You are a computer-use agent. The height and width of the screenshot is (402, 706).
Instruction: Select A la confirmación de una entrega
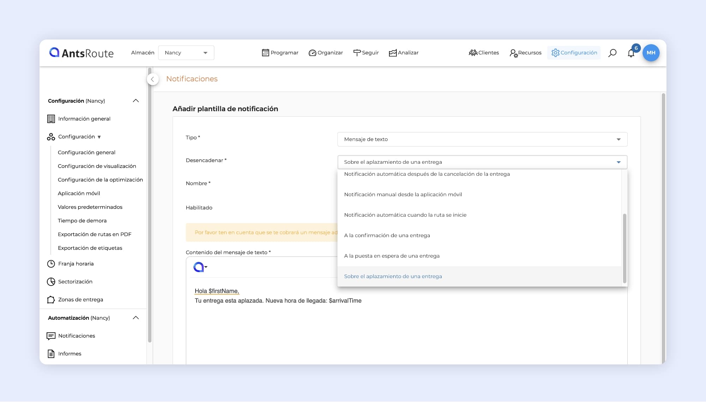click(x=387, y=235)
